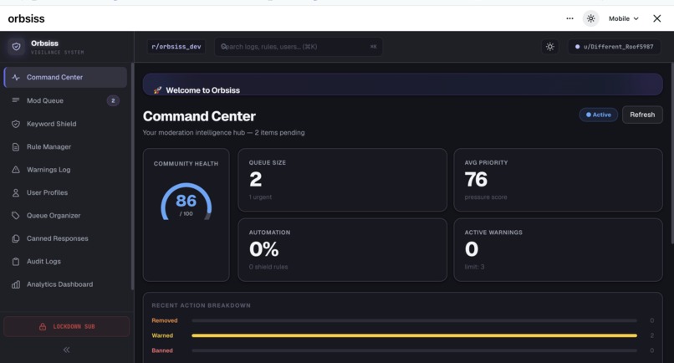The height and width of the screenshot is (363, 674).
Task: Collapse the sidebar with double chevron
Action: [x=67, y=350]
